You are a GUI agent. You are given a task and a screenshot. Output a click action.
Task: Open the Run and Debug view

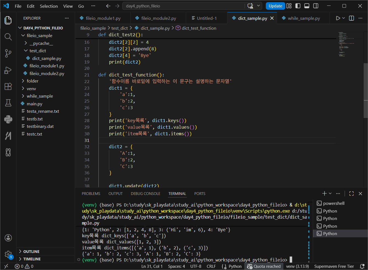click(8, 70)
